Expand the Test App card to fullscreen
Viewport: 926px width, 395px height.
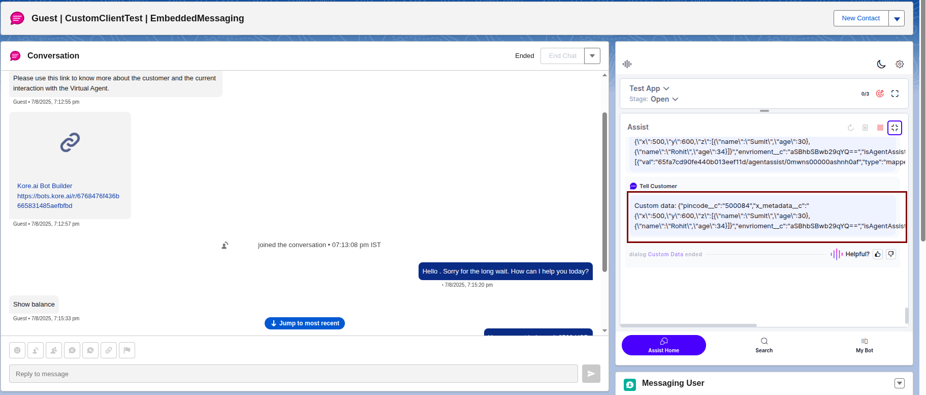click(x=895, y=94)
